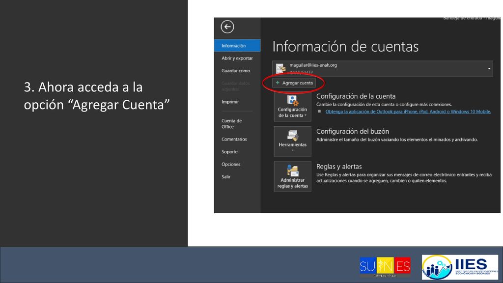Open Abrir y exportar menu item
Screen dimensions: 503x283
click(x=237, y=58)
